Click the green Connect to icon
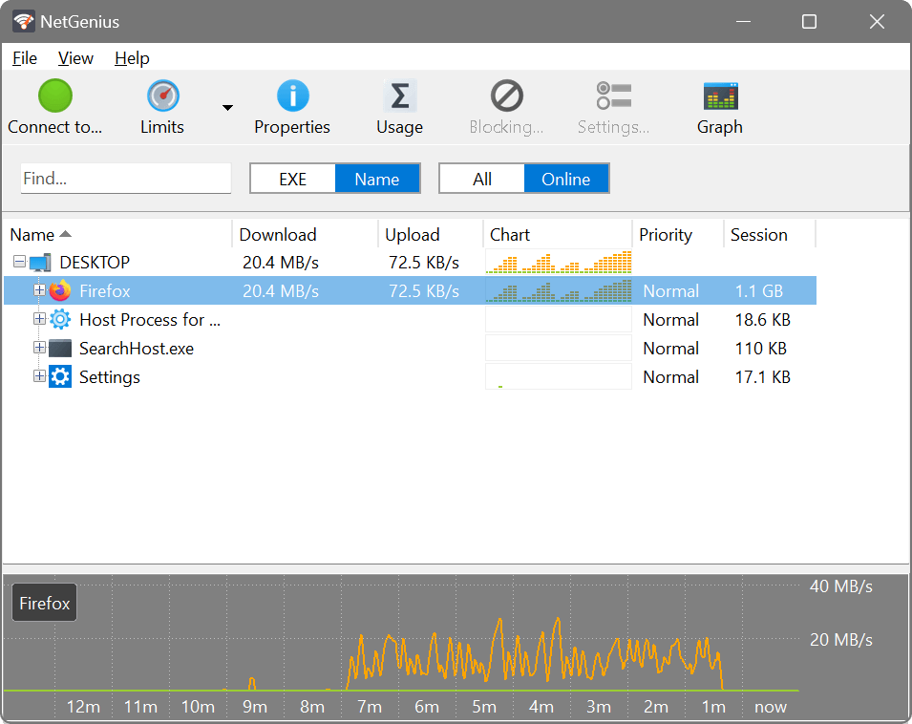The width and height of the screenshot is (912, 724). pos(54,96)
